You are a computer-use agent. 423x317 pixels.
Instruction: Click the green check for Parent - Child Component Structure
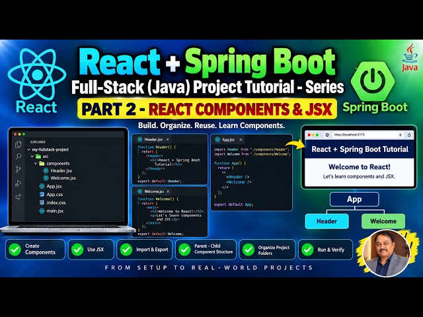(184, 250)
